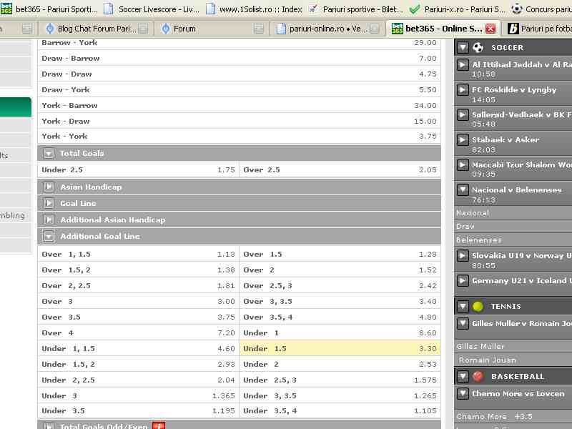Click the Odd/Even info icon
Image resolution: width=572 pixels, height=429 pixels.
159,425
